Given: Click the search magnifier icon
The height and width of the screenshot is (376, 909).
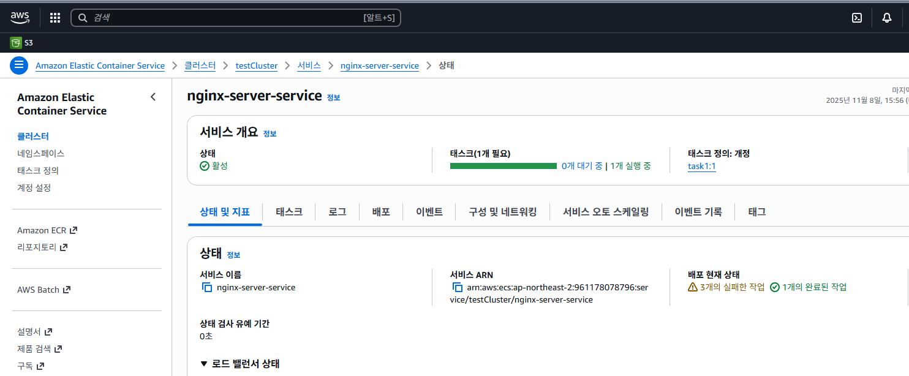Looking at the screenshot, I should 83,18.
